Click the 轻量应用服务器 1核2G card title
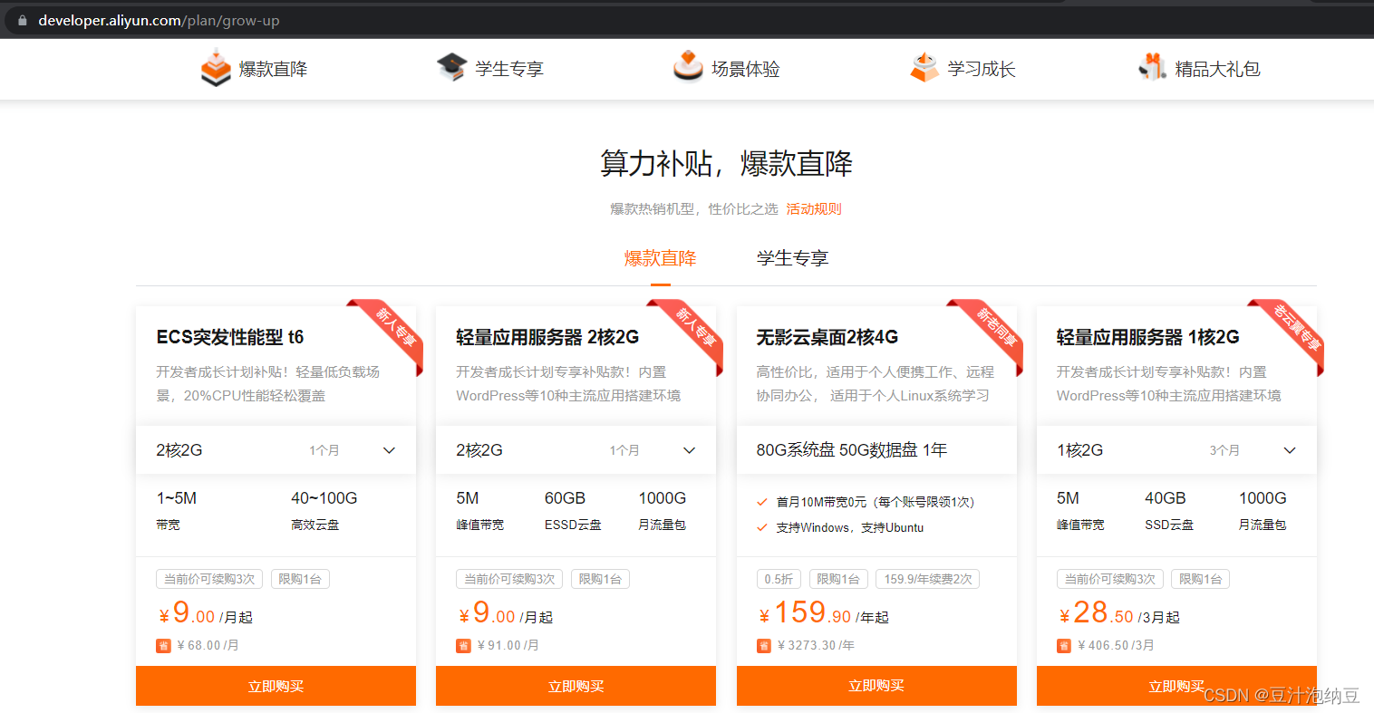1374x713 pixels. click(1147, 337)
